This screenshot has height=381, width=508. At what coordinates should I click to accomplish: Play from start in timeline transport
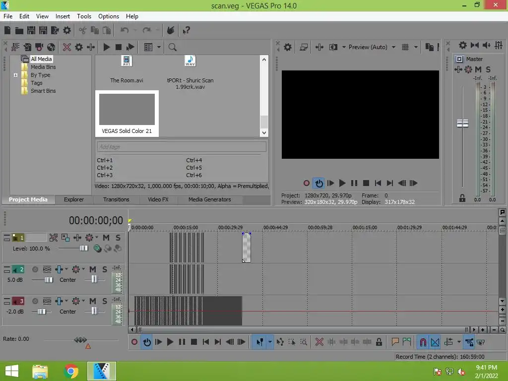point(159,342)
